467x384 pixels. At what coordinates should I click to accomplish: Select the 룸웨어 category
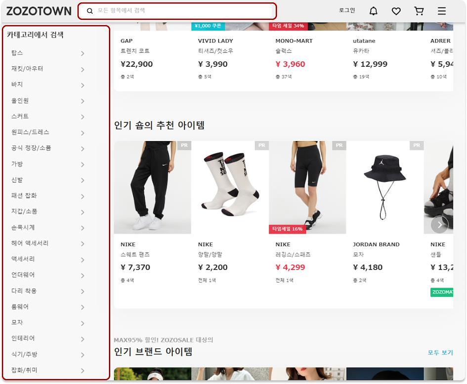coord(20,306)
